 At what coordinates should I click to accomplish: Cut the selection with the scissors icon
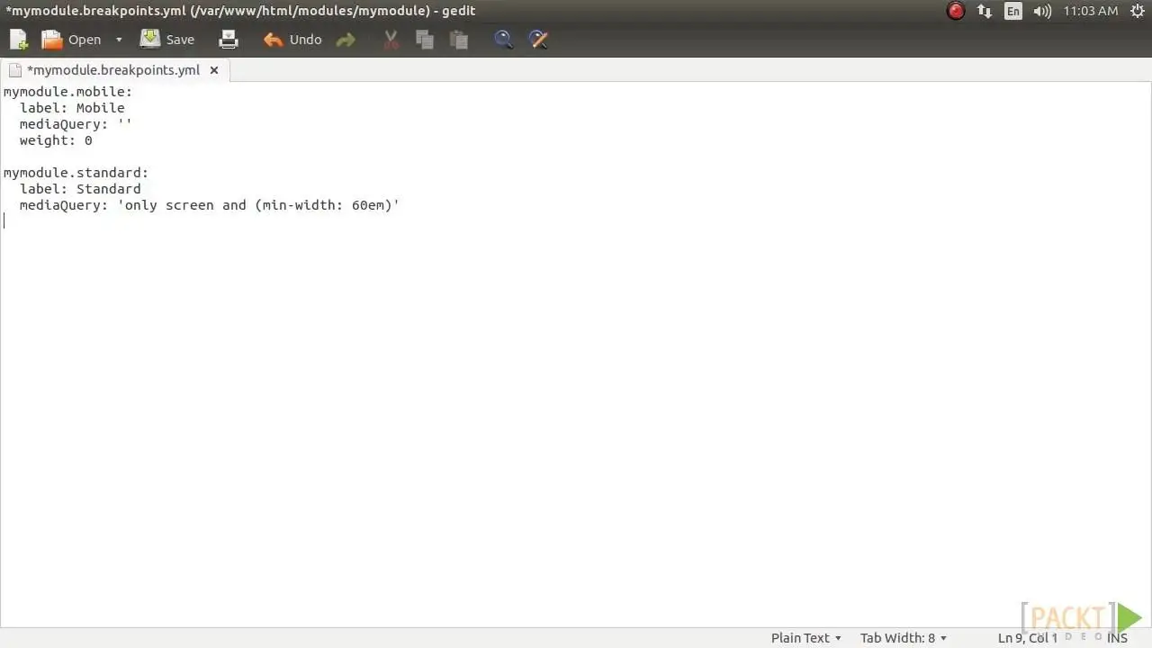coord(391,39)
